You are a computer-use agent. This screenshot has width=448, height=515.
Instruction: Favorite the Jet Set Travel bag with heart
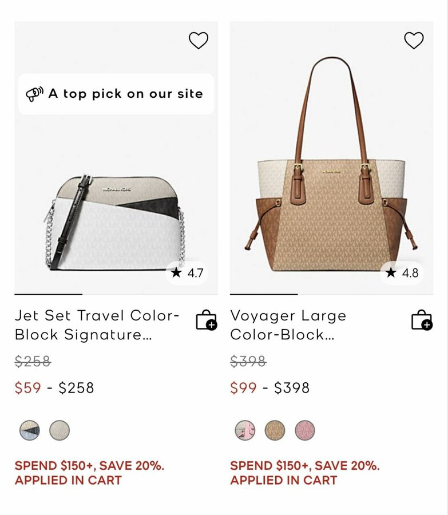(199, 41)
